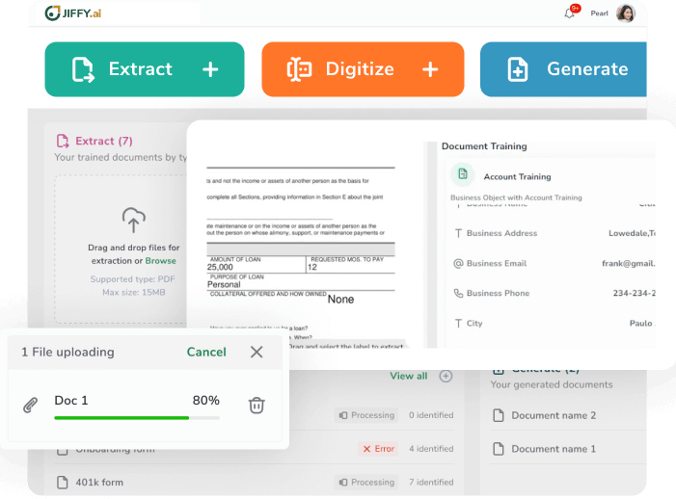Click the Doc 1 paperclip icon
This screenshot has height=499, width=676.
[x=30, y=406]
